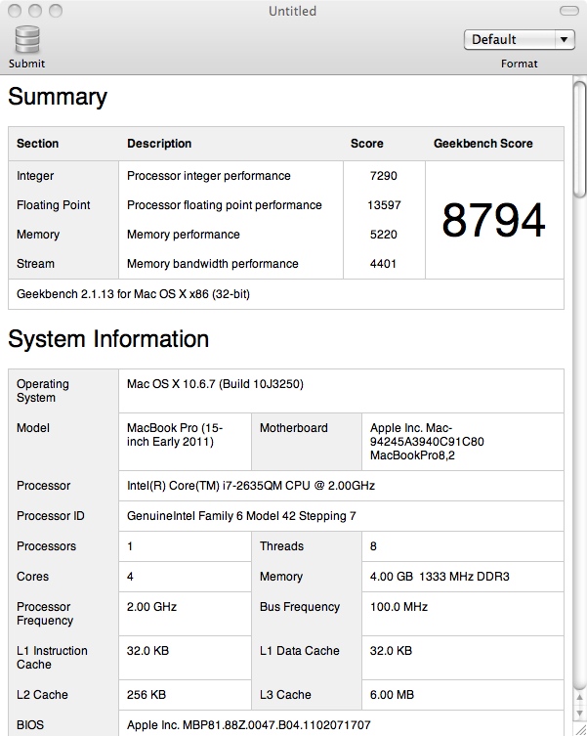Select the Integer score 7290

coord(383,176)
